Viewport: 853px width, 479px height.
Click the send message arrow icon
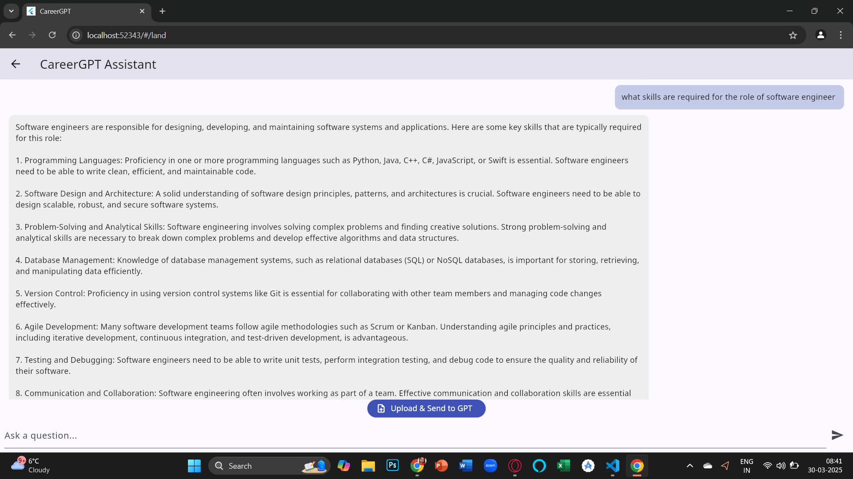click(x=837, y=435)
